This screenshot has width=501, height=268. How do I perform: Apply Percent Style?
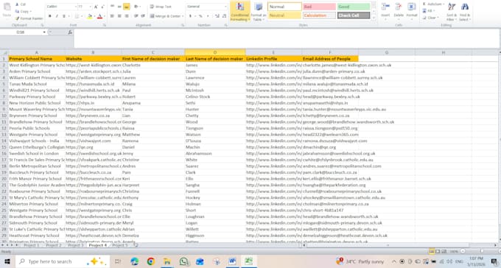[200, 16]
